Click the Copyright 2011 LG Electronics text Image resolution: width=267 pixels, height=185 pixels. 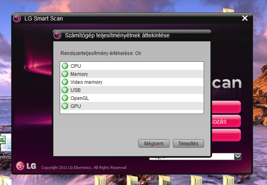[83, 167]
